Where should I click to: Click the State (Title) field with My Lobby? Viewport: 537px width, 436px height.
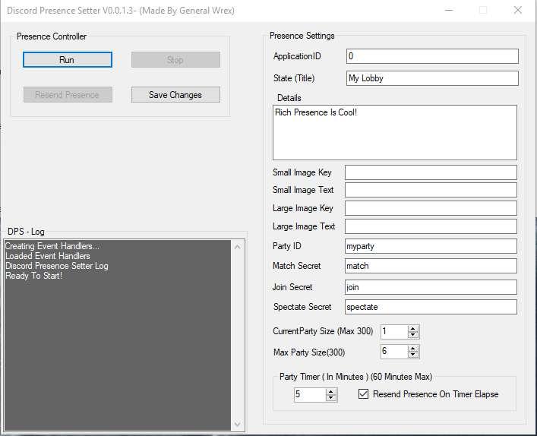click(432, 78)
